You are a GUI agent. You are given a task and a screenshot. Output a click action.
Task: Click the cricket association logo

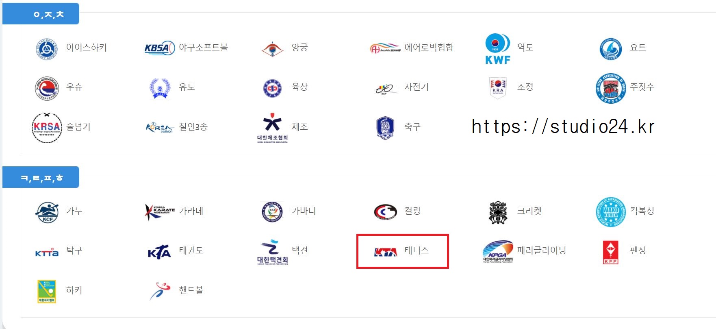coord(498,212)
